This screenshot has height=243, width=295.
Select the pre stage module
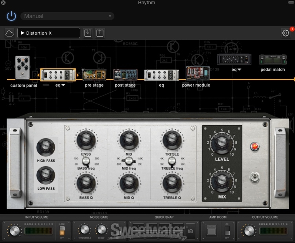tap(94, 74)
